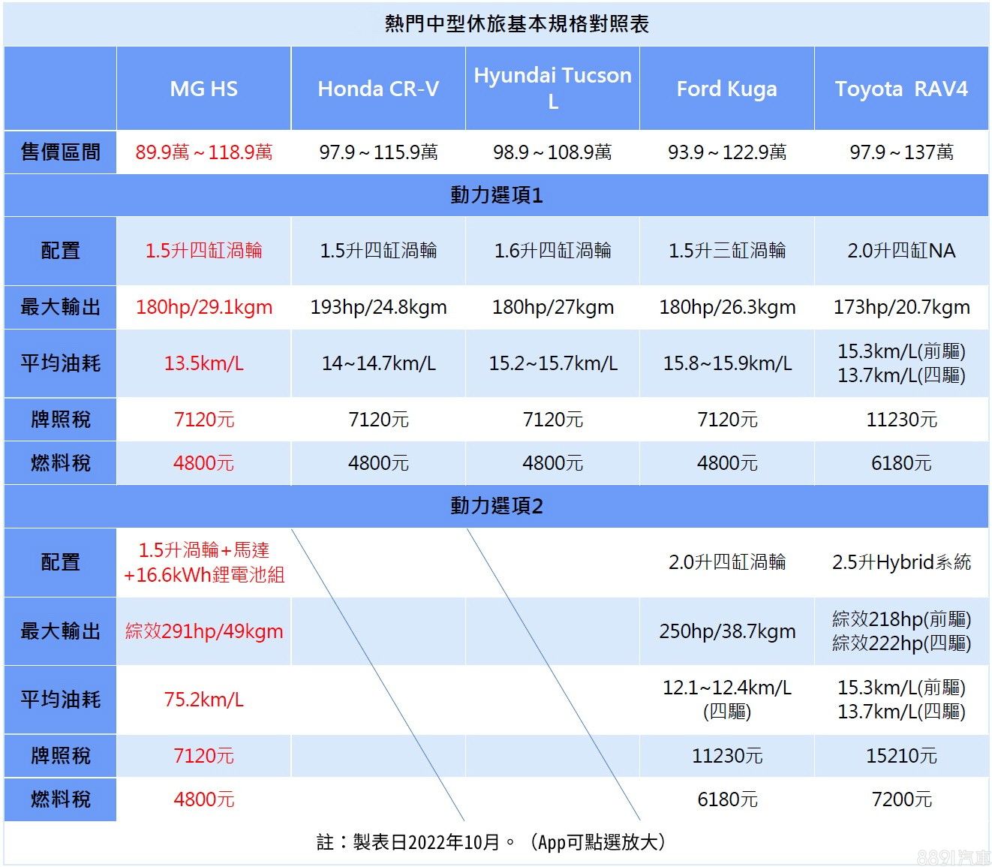Click Hyundai fuel economy 15.2~15.7km/L cell
This screenshot has height=867, width=992.
click(552, 363)
